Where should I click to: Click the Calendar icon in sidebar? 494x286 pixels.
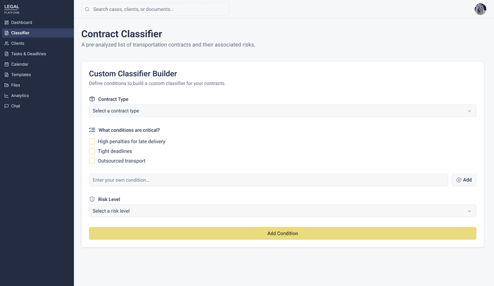(6, 64)
